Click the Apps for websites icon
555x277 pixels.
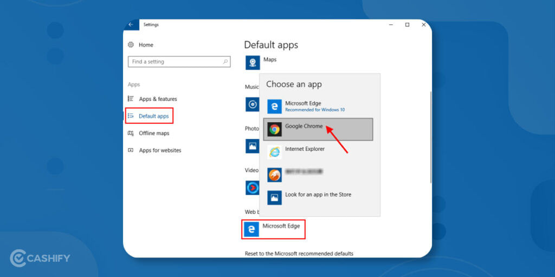pyautogui.click(x=131, y=150)
